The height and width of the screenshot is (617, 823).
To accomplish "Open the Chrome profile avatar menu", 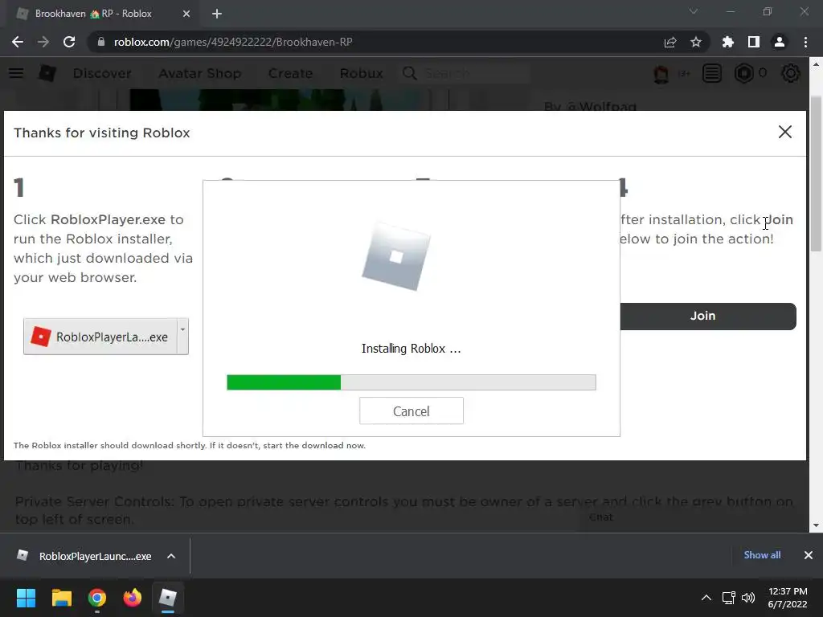I will (780, 42).
